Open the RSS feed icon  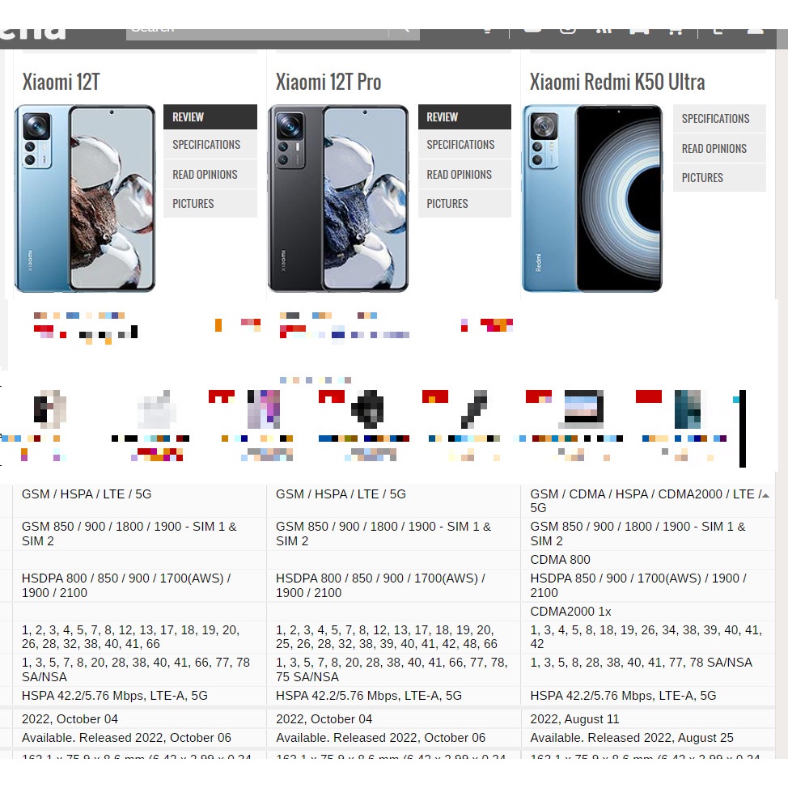604,32
